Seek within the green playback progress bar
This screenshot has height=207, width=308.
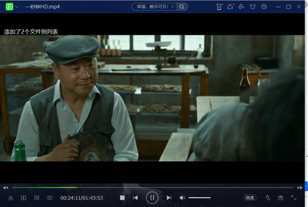[44, 188]
